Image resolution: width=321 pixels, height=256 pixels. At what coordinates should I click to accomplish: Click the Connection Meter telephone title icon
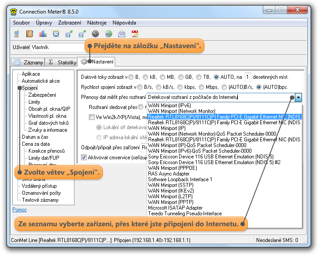coord(14,12)
